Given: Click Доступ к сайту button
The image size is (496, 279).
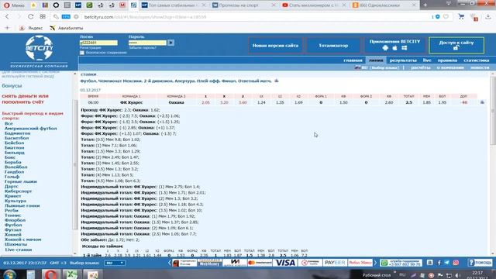Looking at the screenshot, I should [x=456, y=46].
